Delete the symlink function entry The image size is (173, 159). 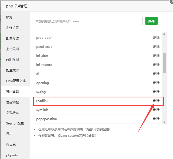click(156, 110)
